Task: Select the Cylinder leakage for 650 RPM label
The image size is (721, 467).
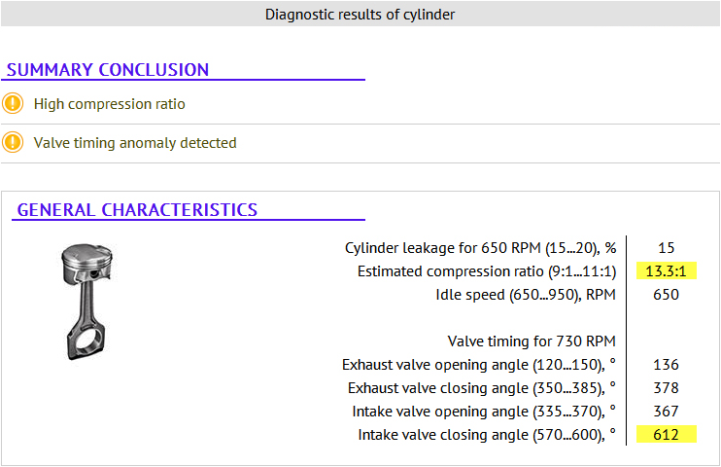Action: [481, 248]
